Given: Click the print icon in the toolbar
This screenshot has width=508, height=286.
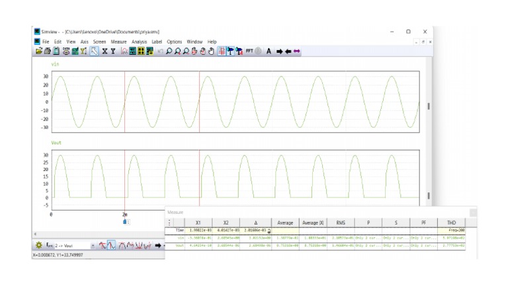Looking at the screenshot, I should point(48,51).
